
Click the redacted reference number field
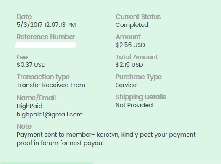tap(45, 45)
